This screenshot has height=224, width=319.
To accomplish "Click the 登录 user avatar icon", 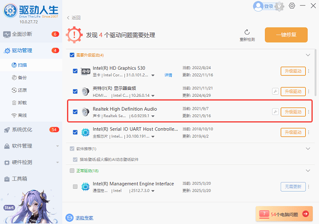I will [258, 6].
